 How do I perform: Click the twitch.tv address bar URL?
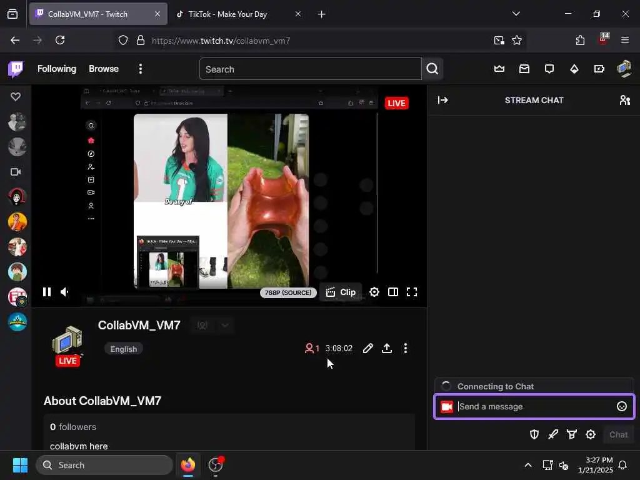pyautogui.click(x=221, y=41)
